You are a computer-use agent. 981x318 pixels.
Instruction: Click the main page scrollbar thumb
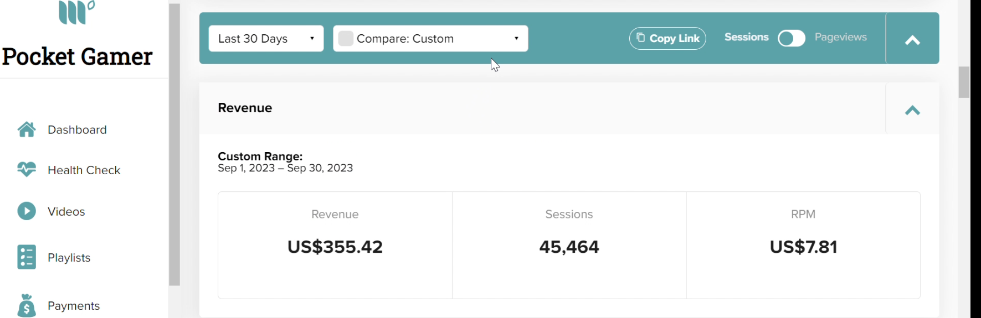[964, 82]
